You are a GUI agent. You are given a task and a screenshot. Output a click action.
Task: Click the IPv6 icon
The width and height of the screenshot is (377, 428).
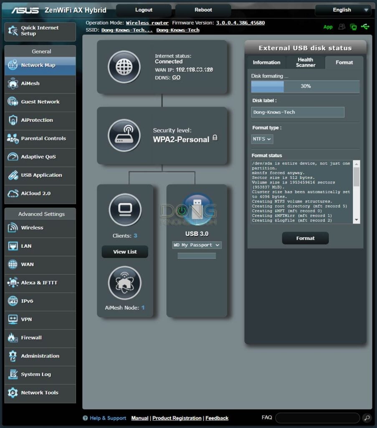coord(13,301)
